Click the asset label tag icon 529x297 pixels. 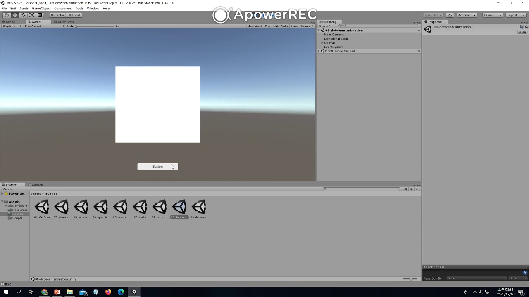pos(525,273)
